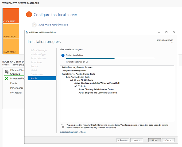Viewport: 182px width, 147px height.
Task: Maximize the wizard window
Action: [x=166, y=32]
